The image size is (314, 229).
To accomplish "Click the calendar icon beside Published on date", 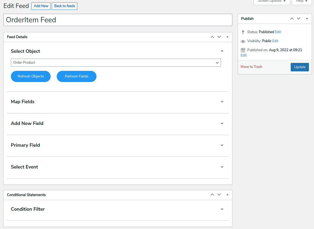I will pos(243,50).
